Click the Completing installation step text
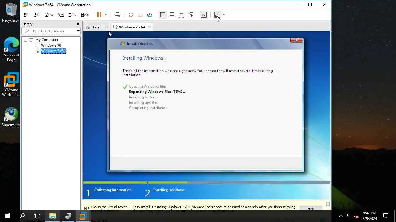 click(148, 108)
